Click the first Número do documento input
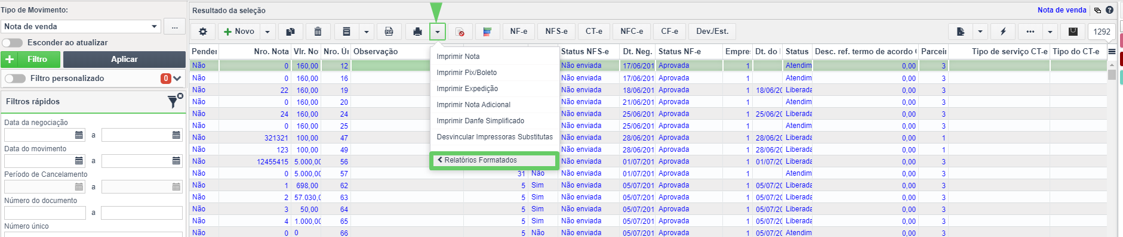This screenshot has width=1123, height=237. [45, 213]
